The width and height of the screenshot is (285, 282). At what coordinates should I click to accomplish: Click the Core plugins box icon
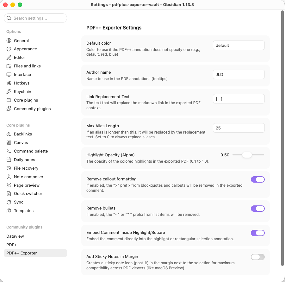(9, 100)
